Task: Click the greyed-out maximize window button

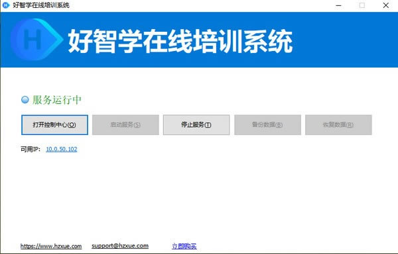Action: pyautogui.click(x=362, y=5)
